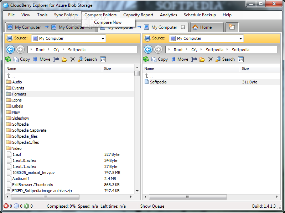Image resolution: width=285 pixels, height=213 pixels.
Task: Go forward in left pane navigation
Action: click(x=20, y=49)
